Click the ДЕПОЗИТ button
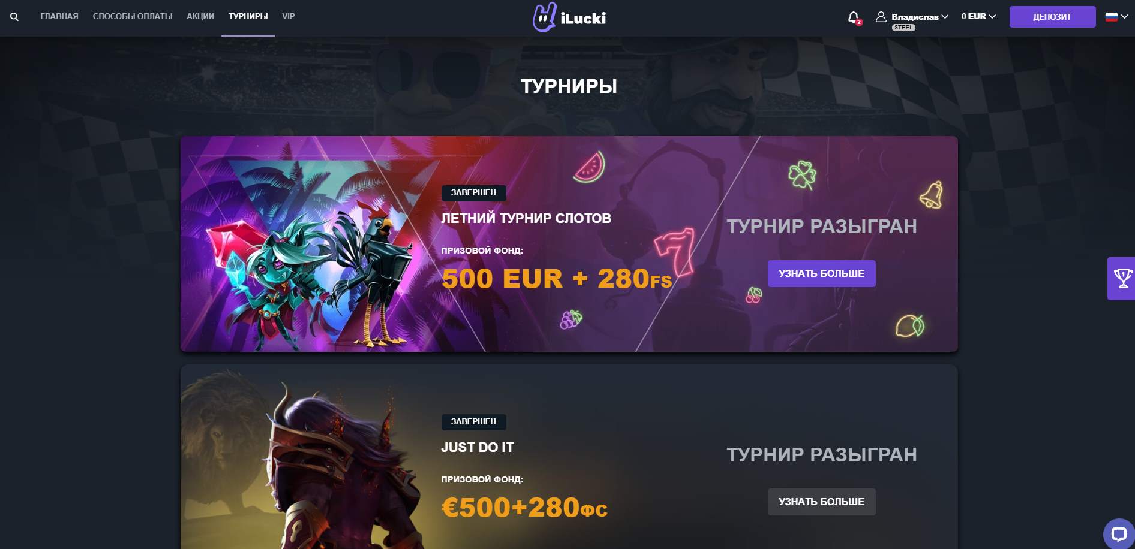 point(1052,17)
